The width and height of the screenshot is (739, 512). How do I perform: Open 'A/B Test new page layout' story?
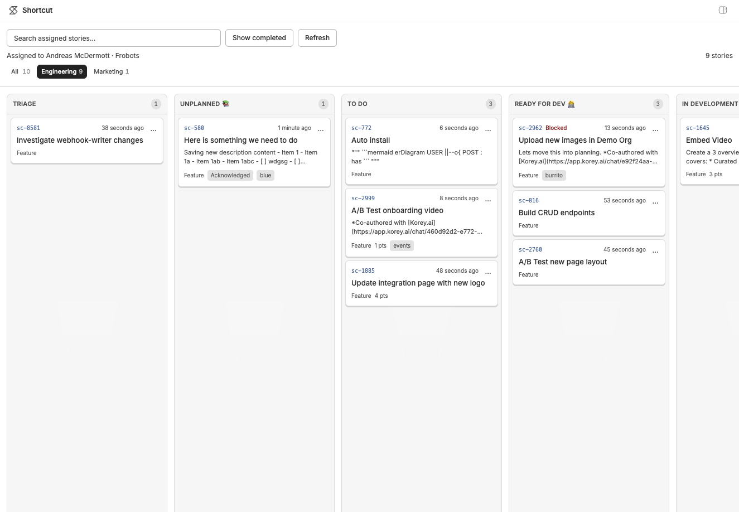pyautogui.click(x=563, y=262)
